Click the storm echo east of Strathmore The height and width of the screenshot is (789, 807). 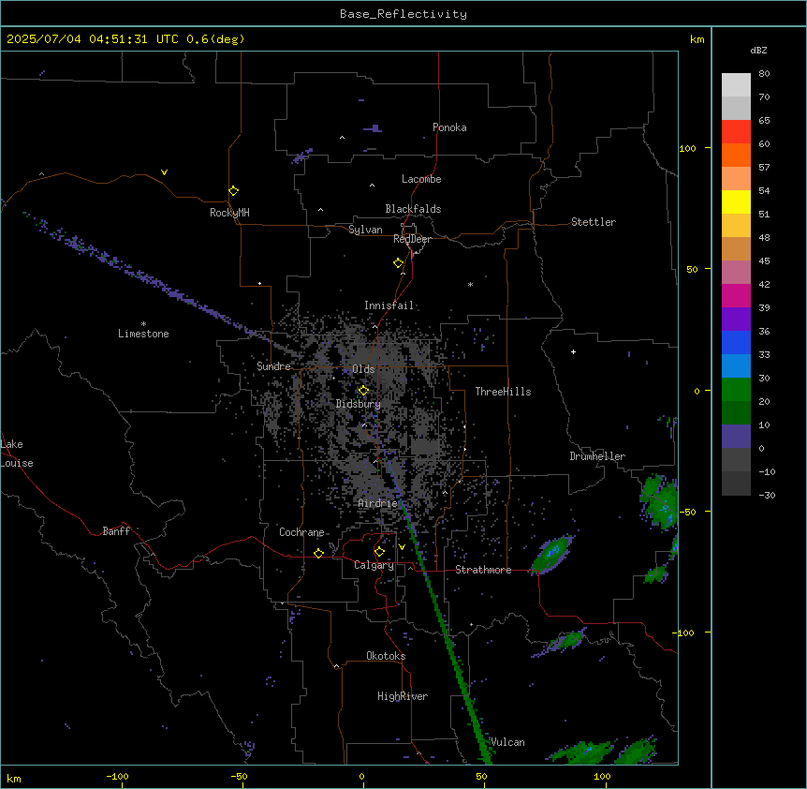(553, 554)
